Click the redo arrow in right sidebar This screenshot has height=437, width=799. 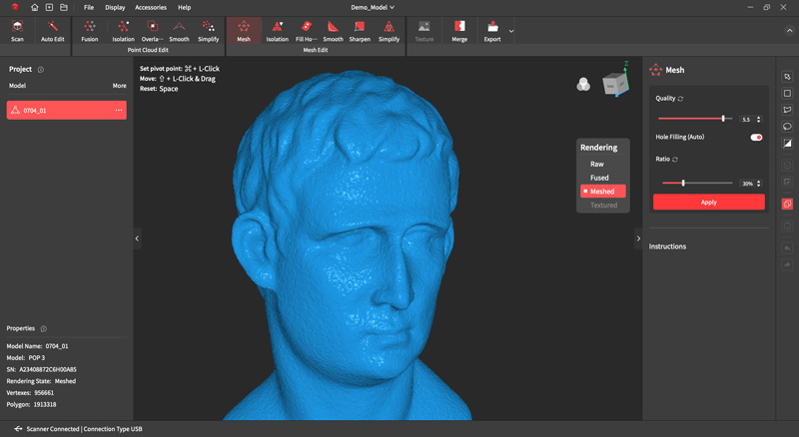[787, 264]
